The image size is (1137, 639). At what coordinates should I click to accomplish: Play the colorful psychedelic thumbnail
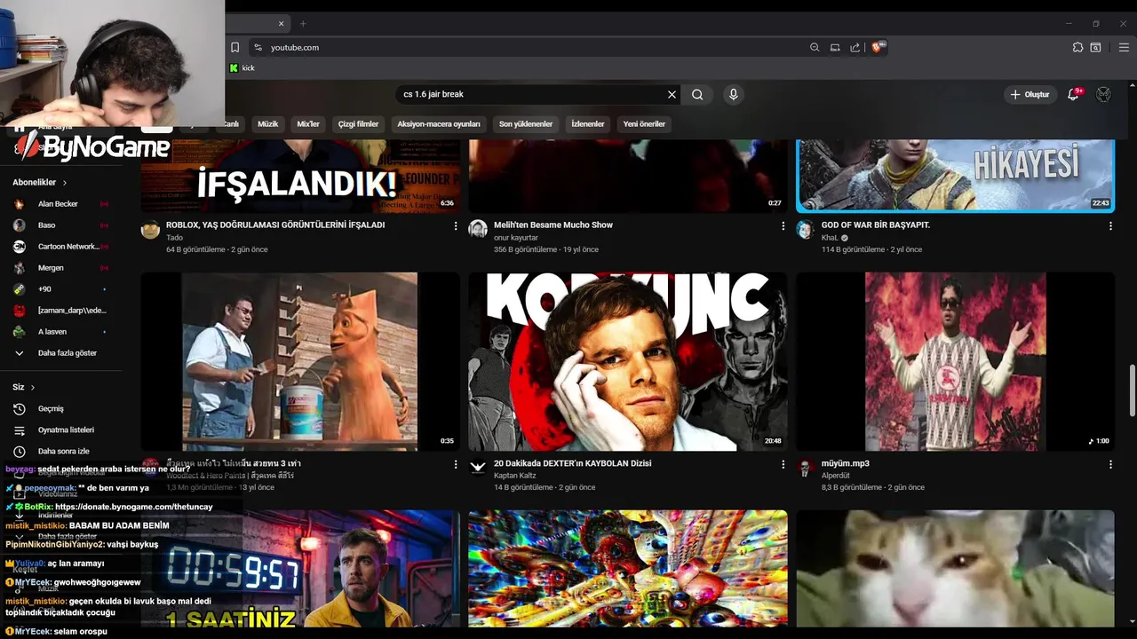pyautogui.click(x=628, y=569)
